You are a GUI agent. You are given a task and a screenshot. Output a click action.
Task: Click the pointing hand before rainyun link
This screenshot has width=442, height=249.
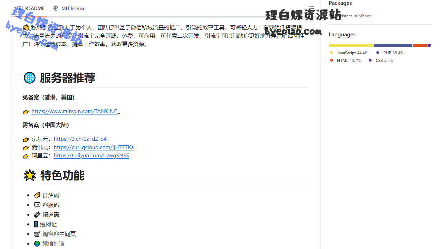pos(26,112)
